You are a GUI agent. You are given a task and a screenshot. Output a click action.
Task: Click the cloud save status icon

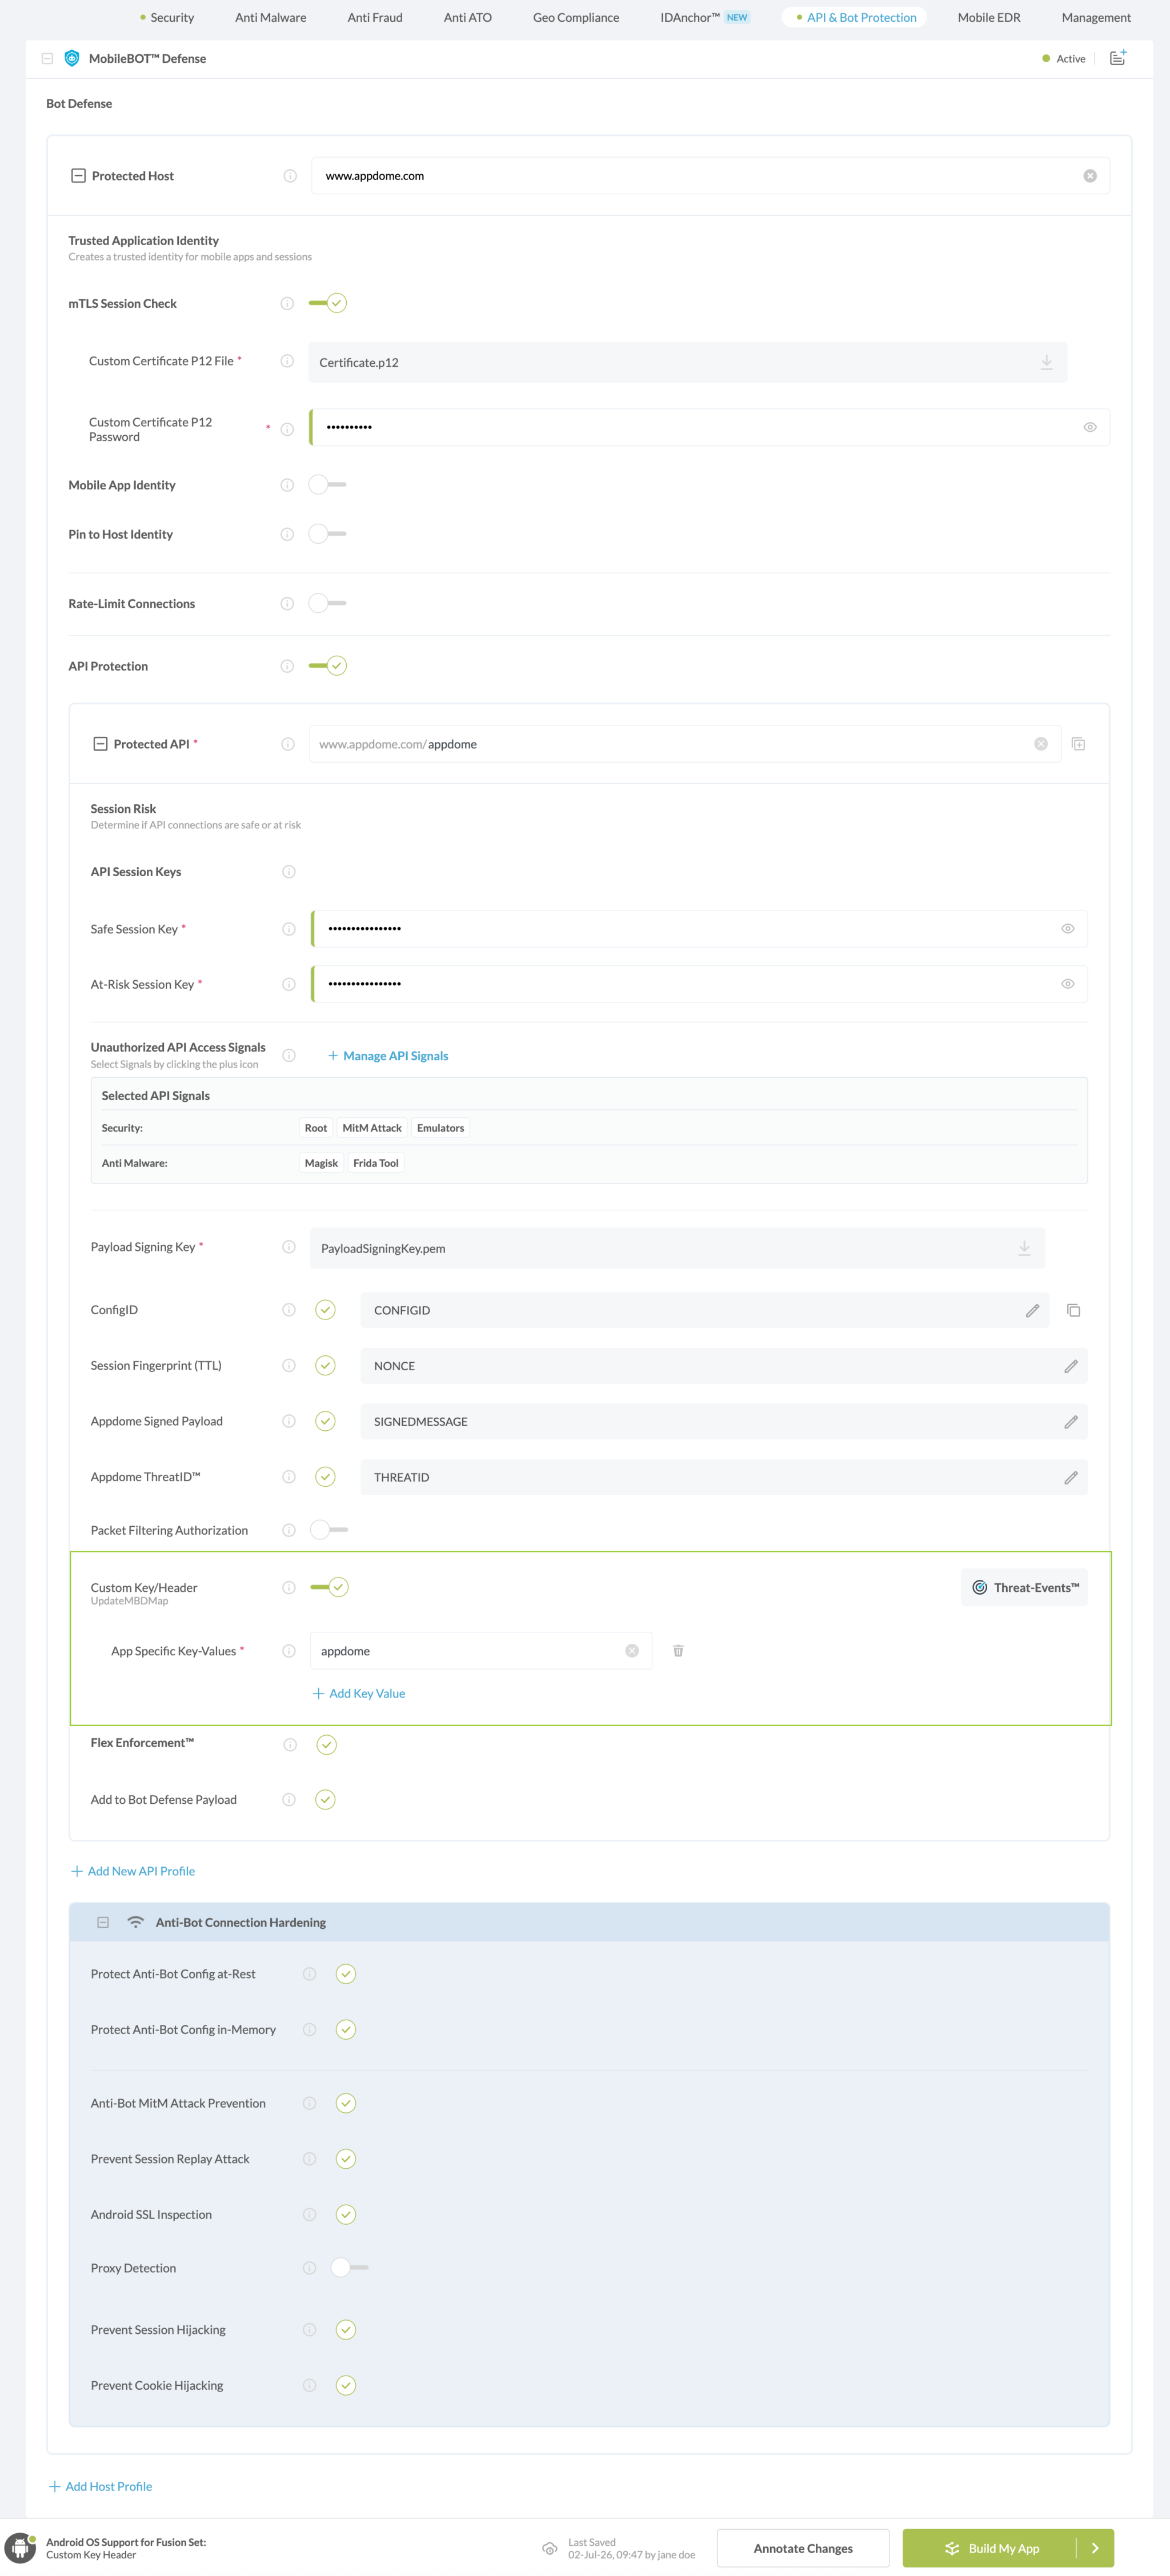click(549, 2548)
